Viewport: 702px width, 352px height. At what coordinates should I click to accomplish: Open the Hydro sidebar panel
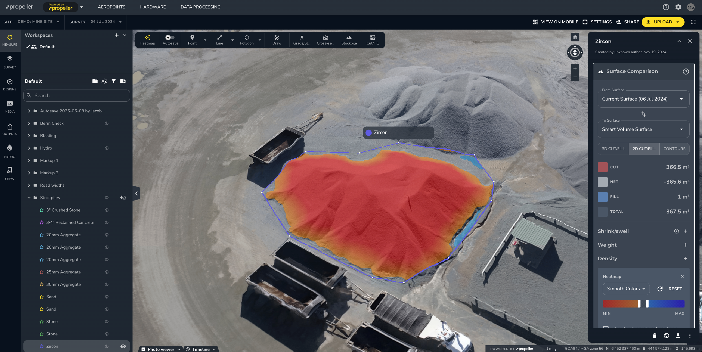(x=10, y=151)
